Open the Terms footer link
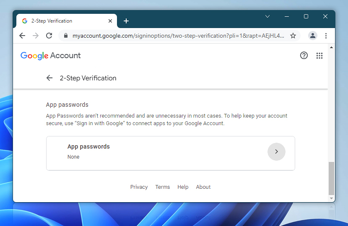Screen dimensions: 348x226 (163, 187)
